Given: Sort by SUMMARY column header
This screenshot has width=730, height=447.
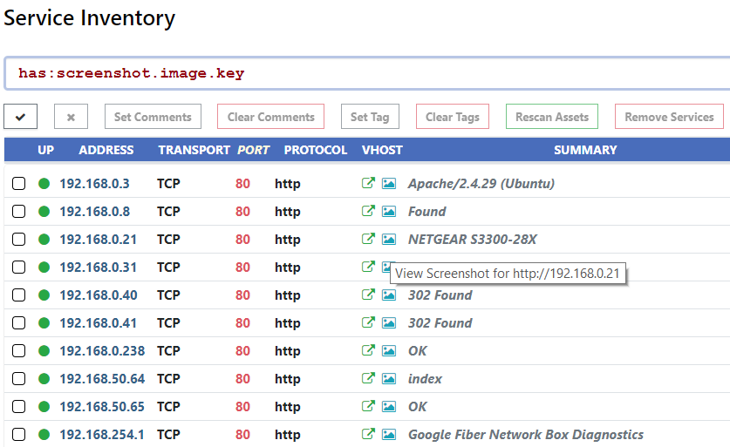Looking at the screenshot, I should (x=585, y=150).
